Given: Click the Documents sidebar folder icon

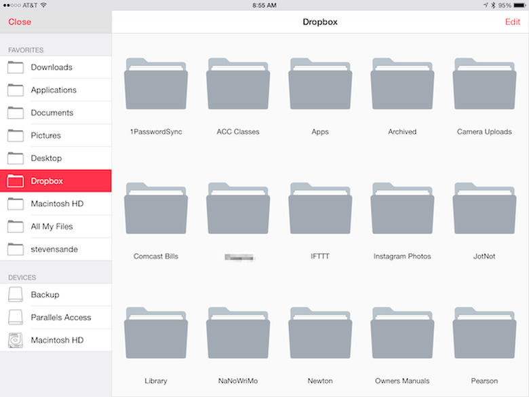Looking at the screenshot, I should point(16,113).
